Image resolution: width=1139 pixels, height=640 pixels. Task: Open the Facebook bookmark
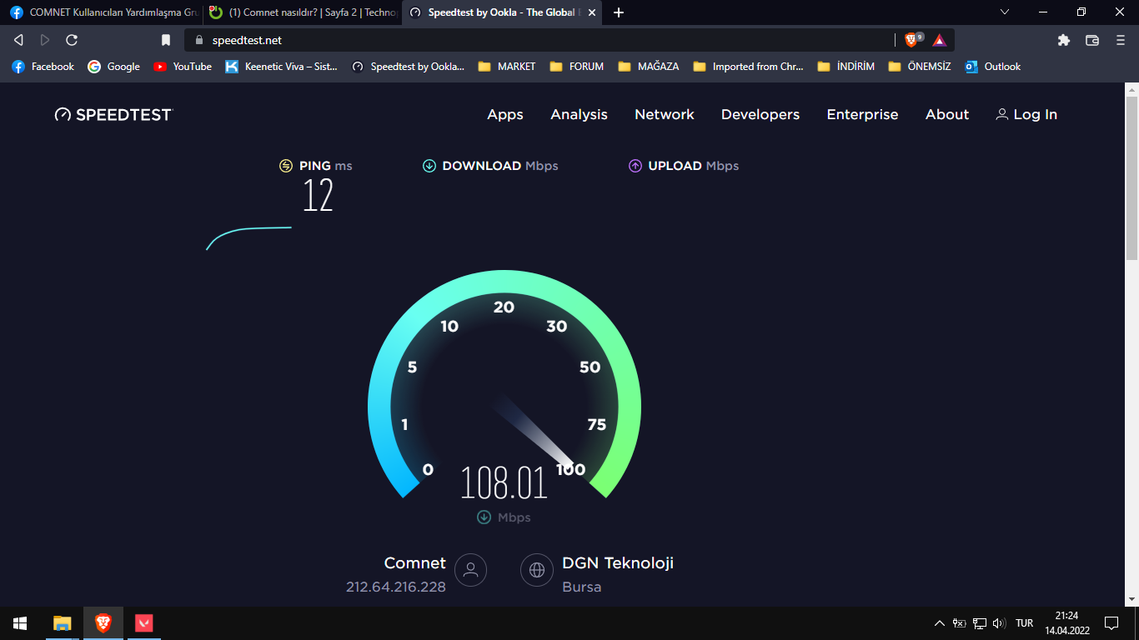click(43, 67)
